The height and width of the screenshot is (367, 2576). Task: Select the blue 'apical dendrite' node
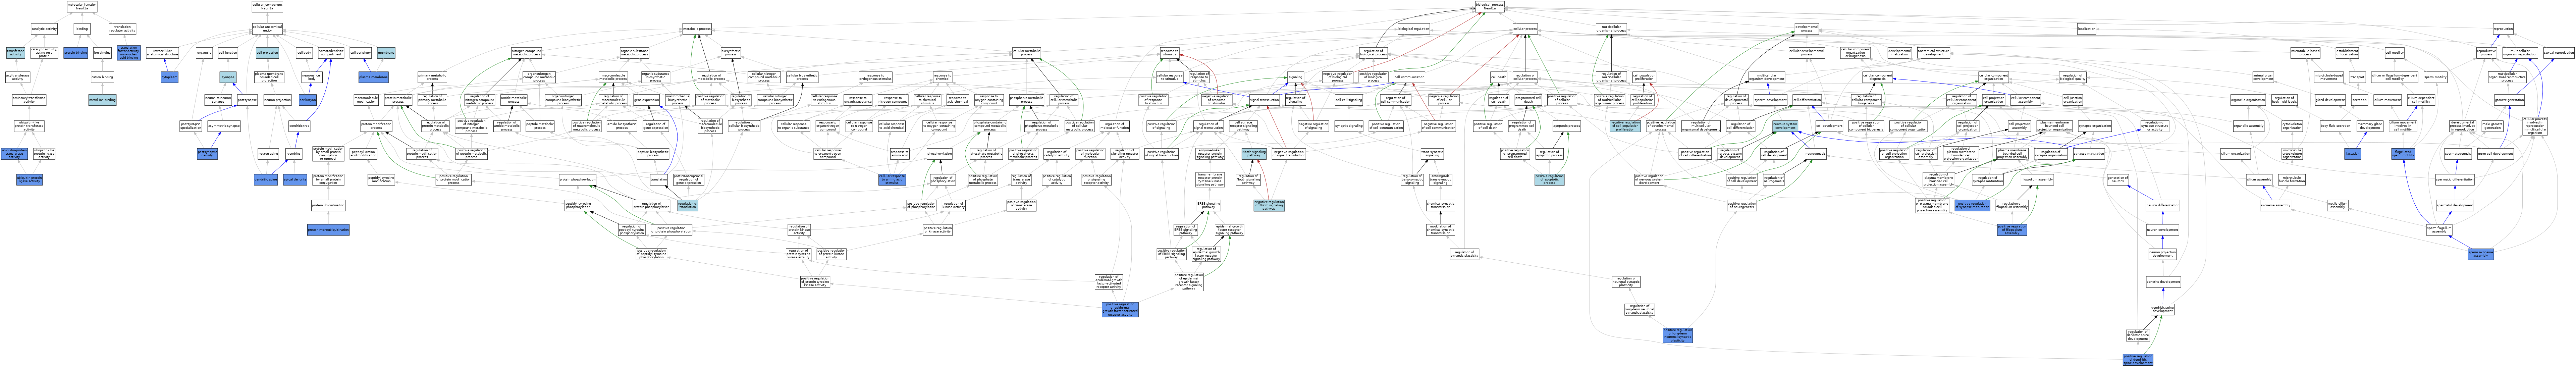pyautogui.click(x=295, y=180)
